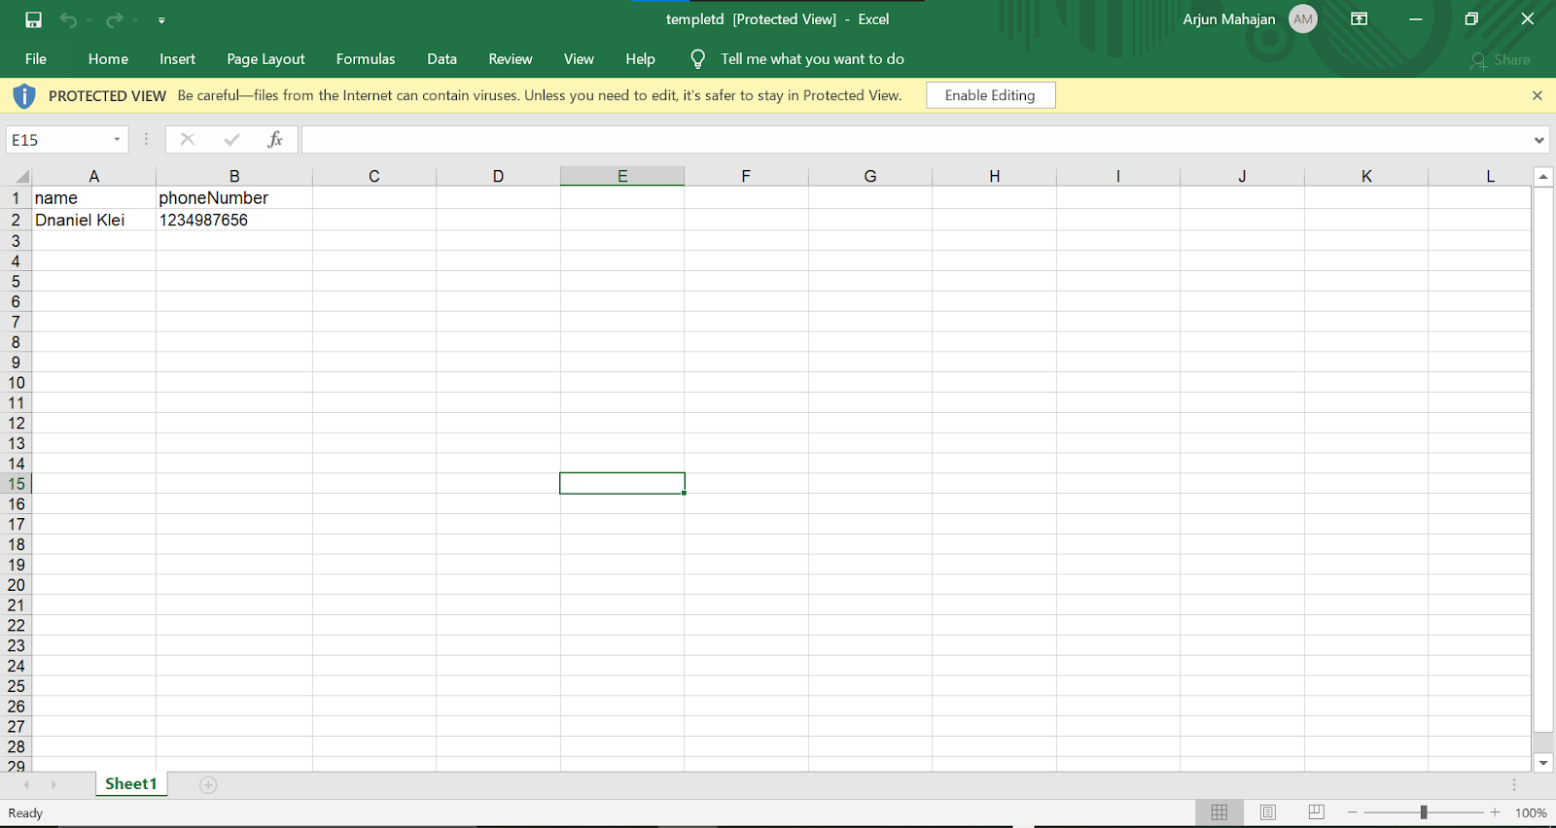Open Customize Quick Access Toolbar dropdown
Image resolution: width=1556 pixels, height=828 pixels.
click(x=161, y=20)
